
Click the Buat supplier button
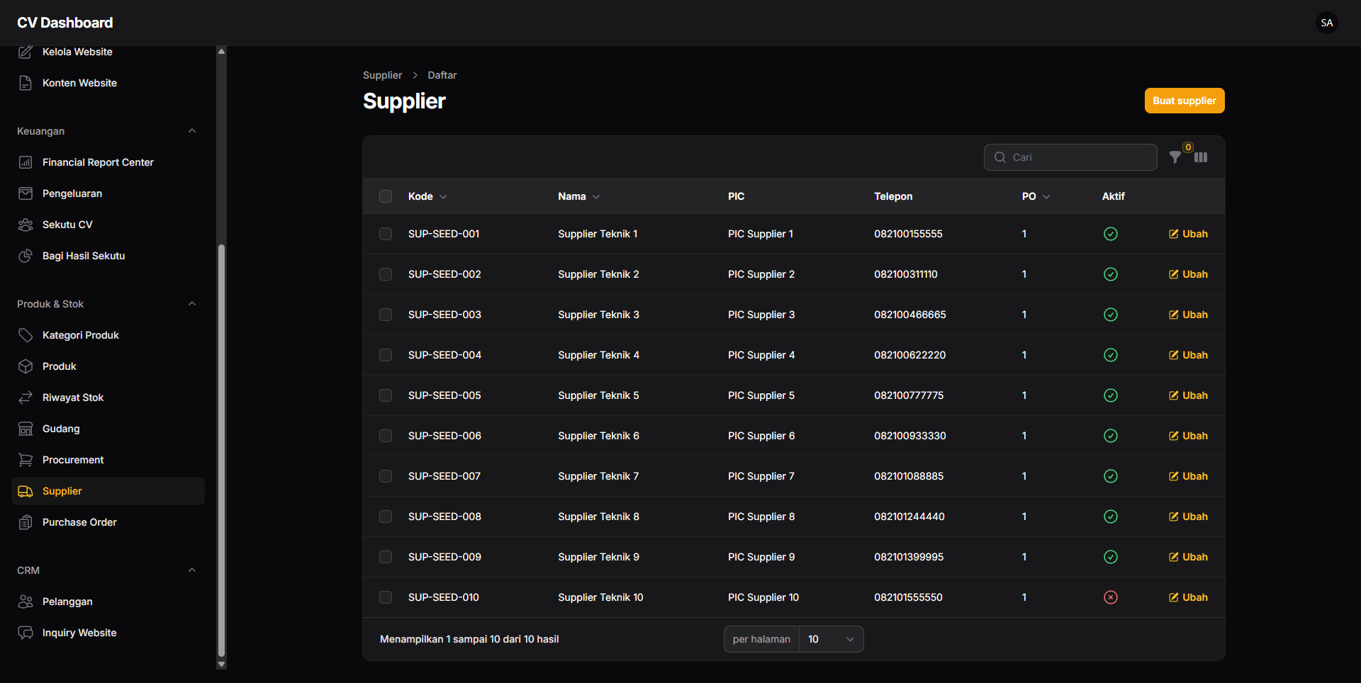pos(1184,101)
